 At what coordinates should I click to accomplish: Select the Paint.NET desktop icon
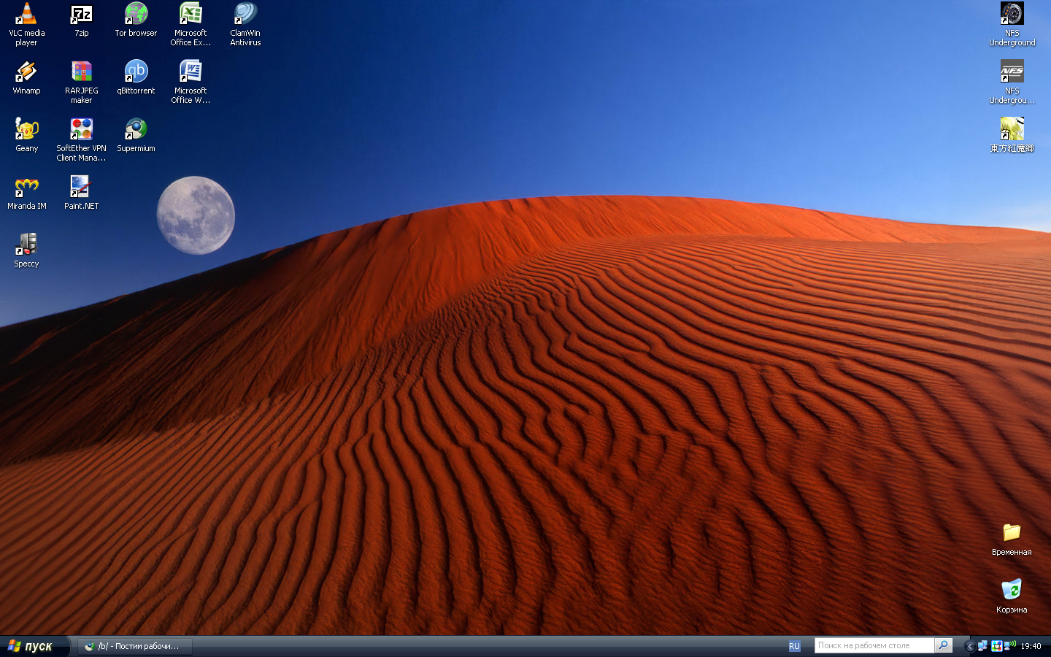point(81,193)
